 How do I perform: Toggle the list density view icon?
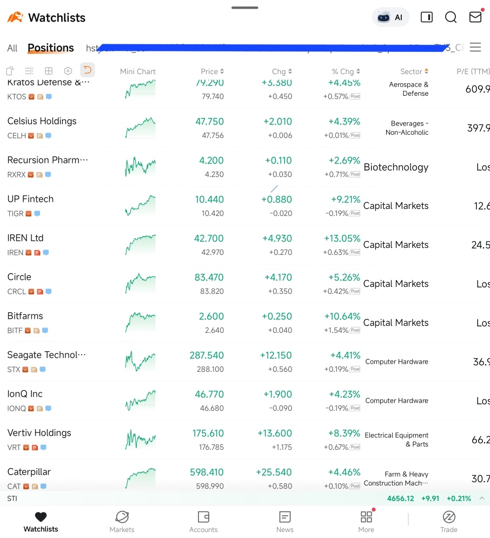[29, 71]
